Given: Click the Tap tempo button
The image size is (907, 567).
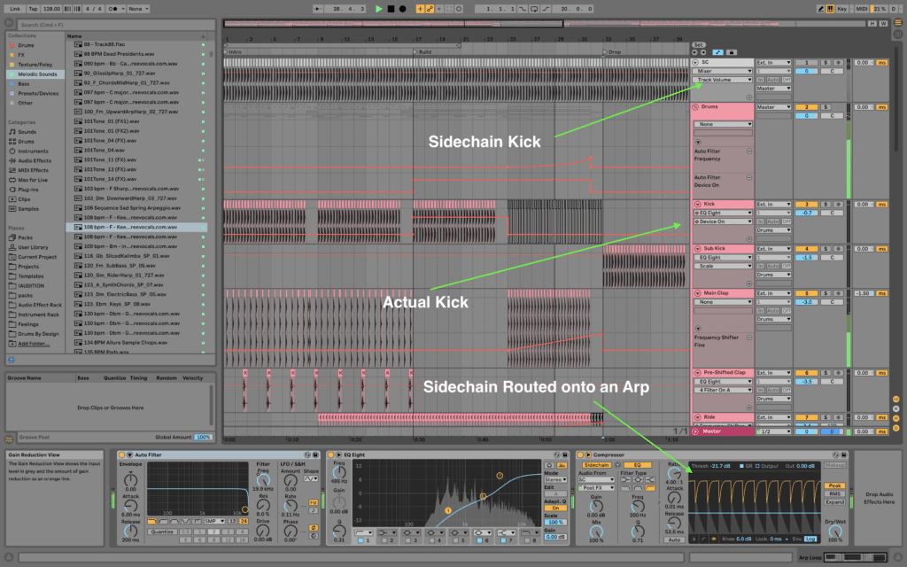Looking at the screenshot, I should 33,9.
